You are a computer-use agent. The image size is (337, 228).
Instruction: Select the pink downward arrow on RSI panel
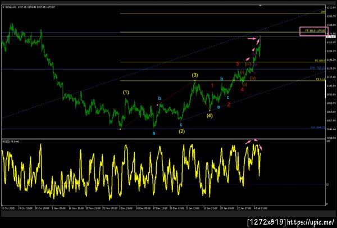(260, 147)
